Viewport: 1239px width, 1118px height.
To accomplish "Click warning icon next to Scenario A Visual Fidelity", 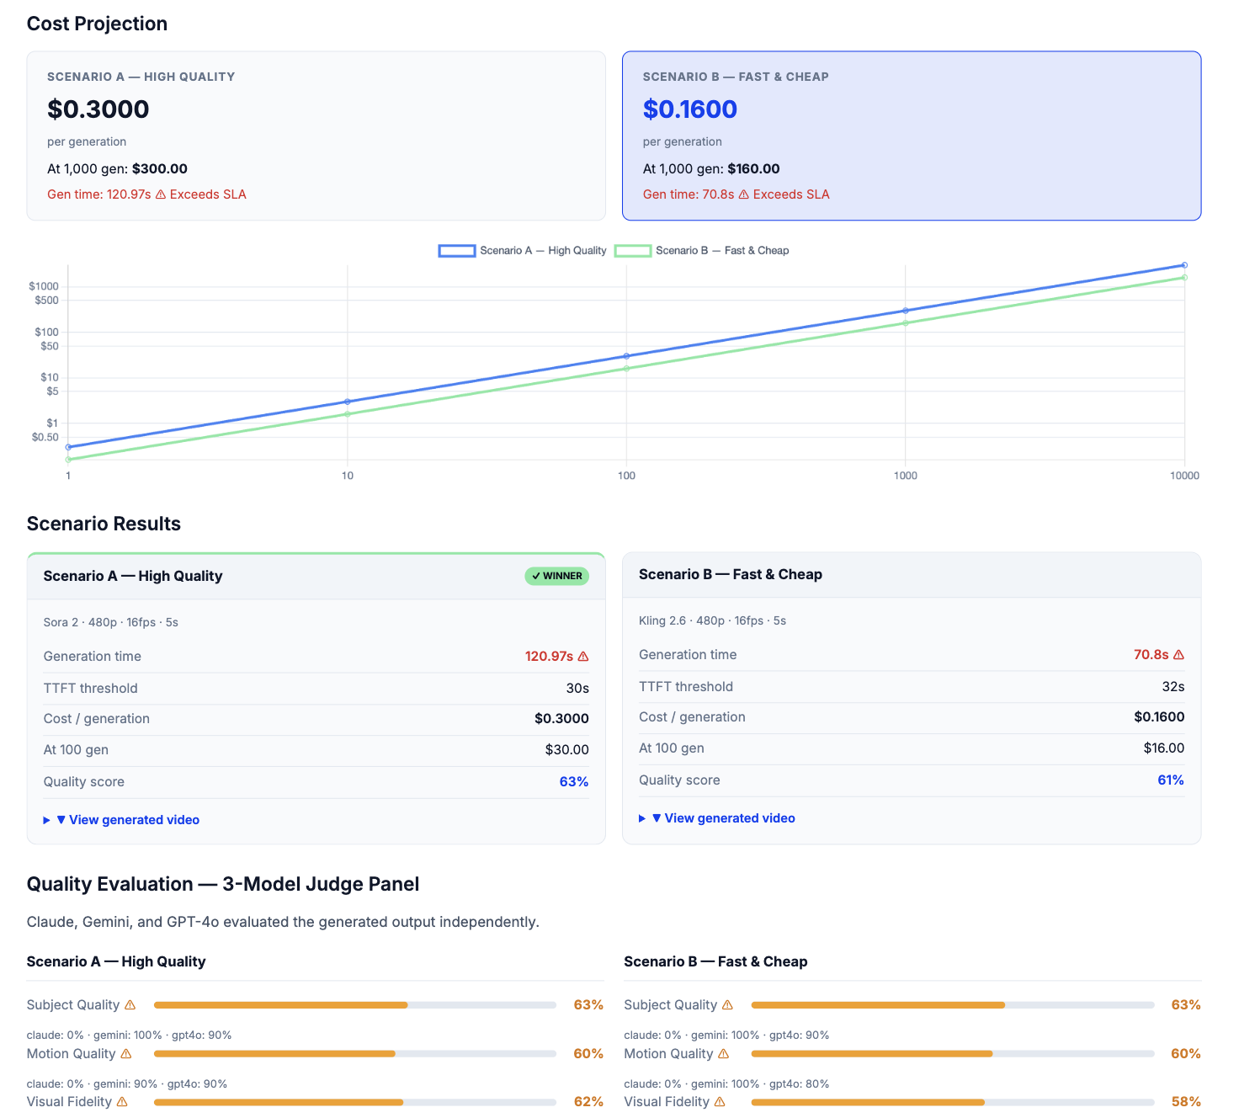I will (122, 1101).
